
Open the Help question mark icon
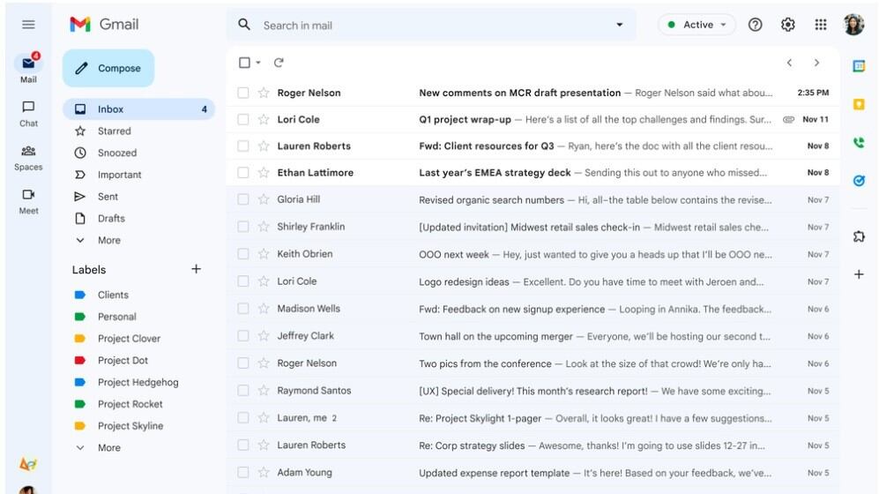click(755, 25)
